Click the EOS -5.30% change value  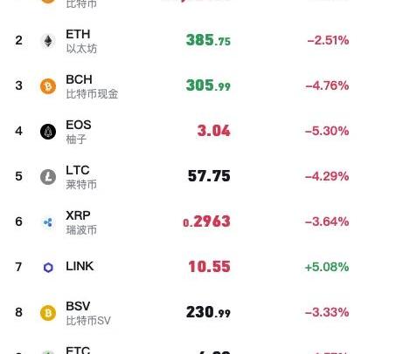(x=327, y=131)
